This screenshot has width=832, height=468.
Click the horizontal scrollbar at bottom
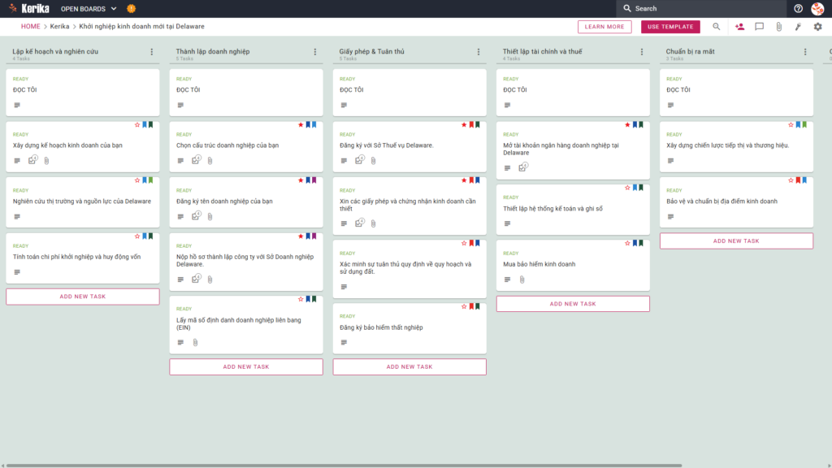tap(344, 466)
